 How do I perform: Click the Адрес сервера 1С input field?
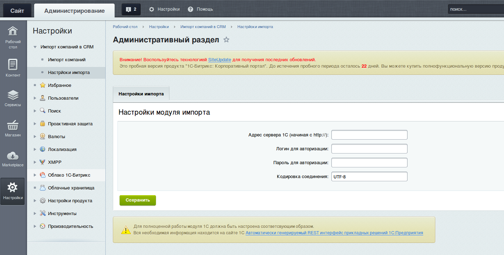click(369, 135)
